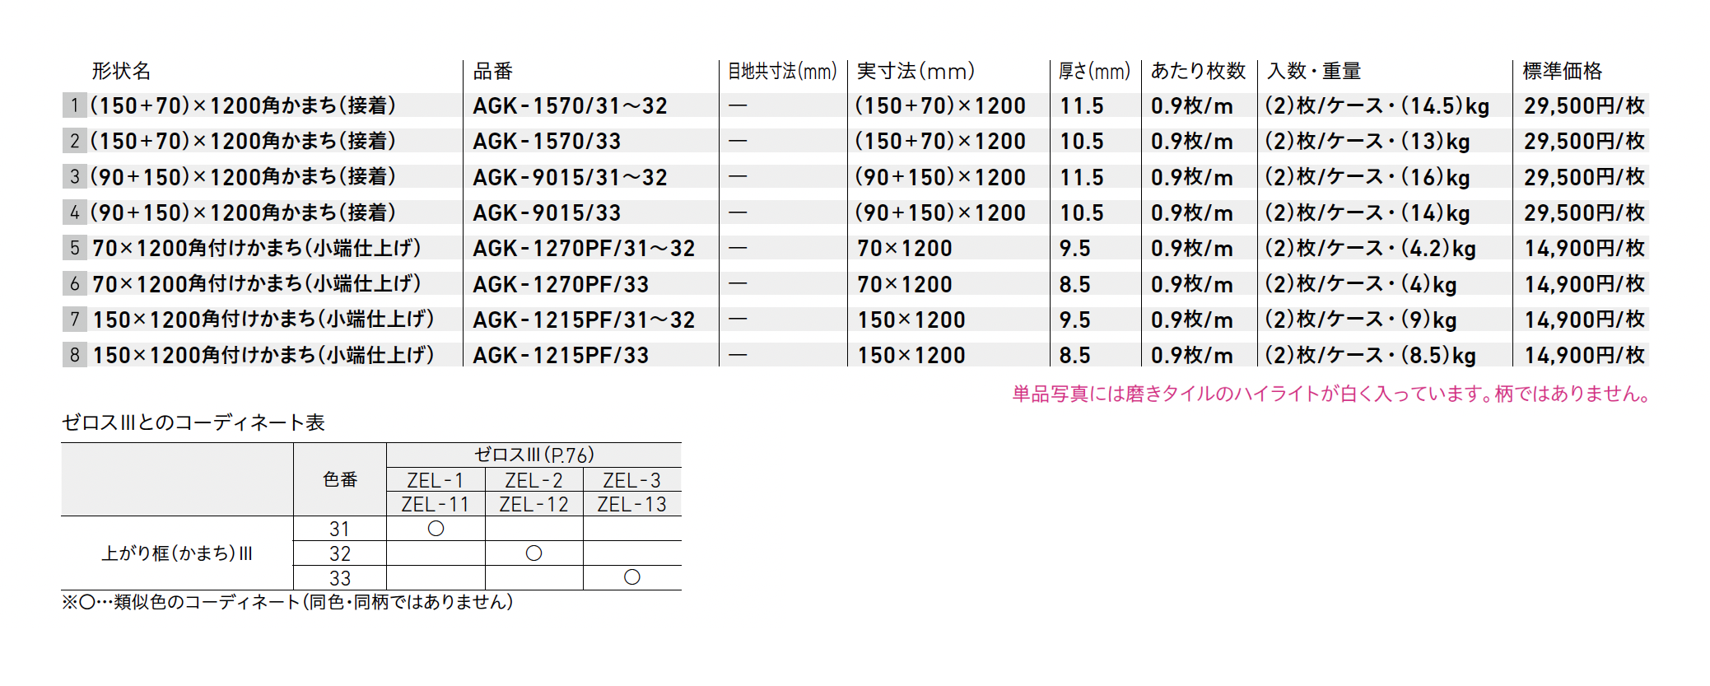The height and width of the screenshot is (686, 1710).
Task: Click product code AGK-1270PF/33
Action: (x=561, y=284)
